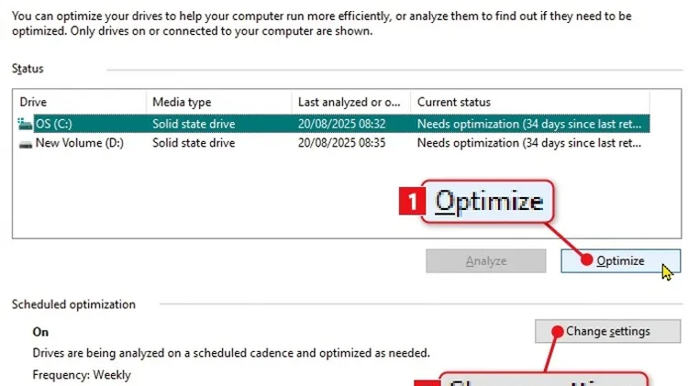Viewport: 688px width, 386px height.
Task: Click Solid state drive in New Volume row
Action: coord(194,143)
